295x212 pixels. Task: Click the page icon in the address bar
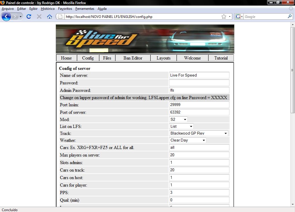point(60,16)
